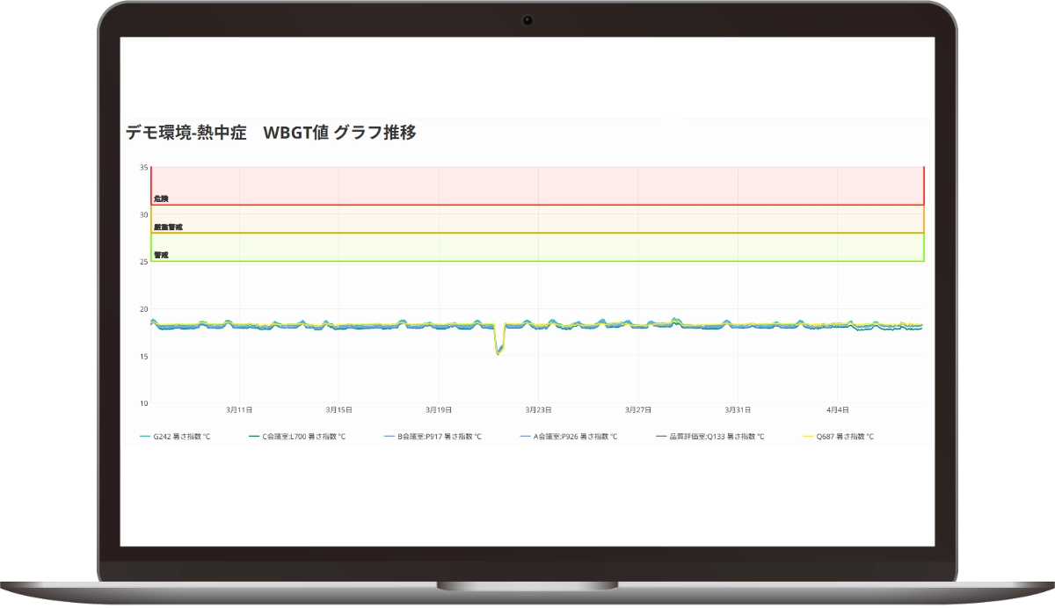Click the 3月31日 date axis label
The width and height of the screenshot is (1055, 608).
click(738, 409)
